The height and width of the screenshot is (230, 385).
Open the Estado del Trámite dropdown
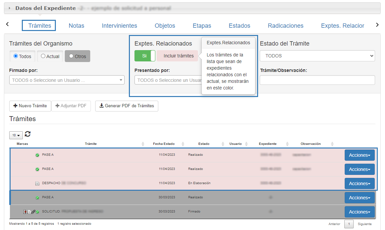point(317,56)
